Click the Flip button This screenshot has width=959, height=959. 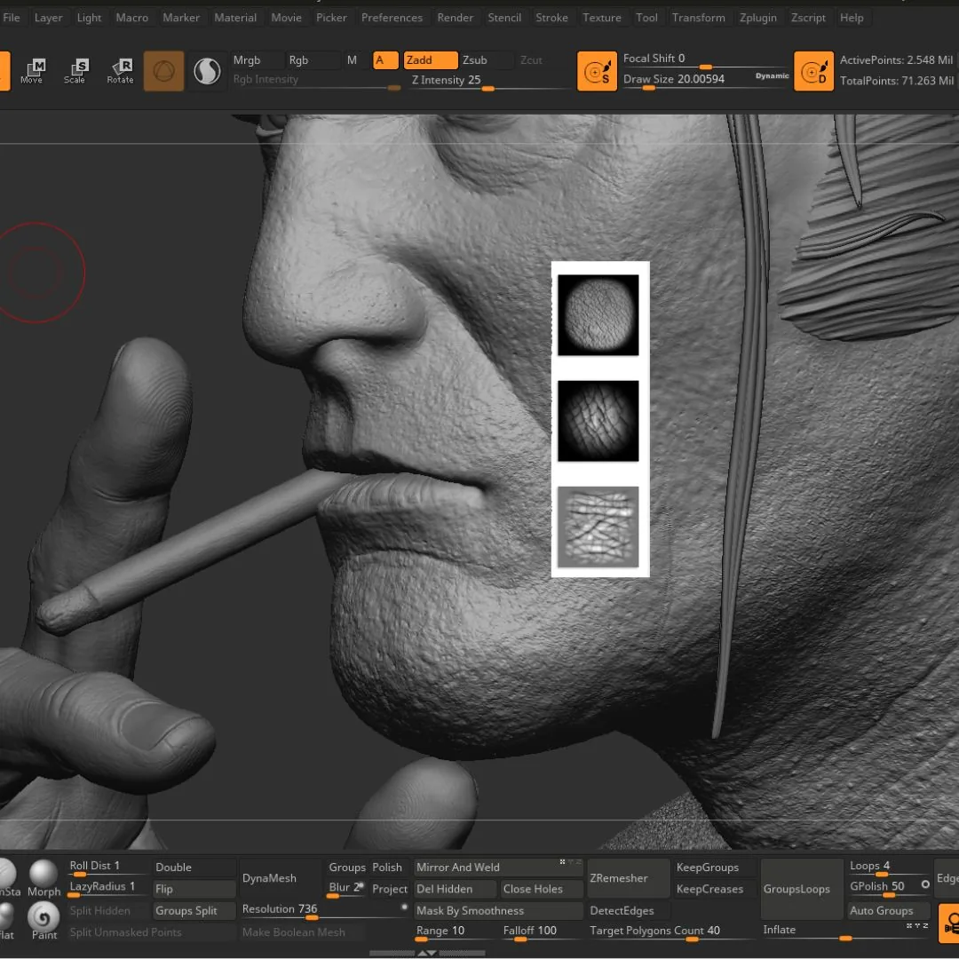[x=194, y=889]
